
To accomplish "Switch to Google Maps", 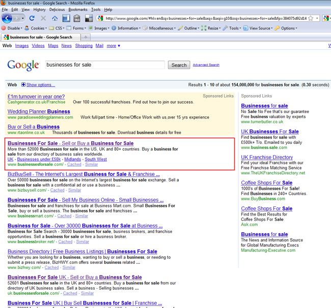I will [53, 46].
